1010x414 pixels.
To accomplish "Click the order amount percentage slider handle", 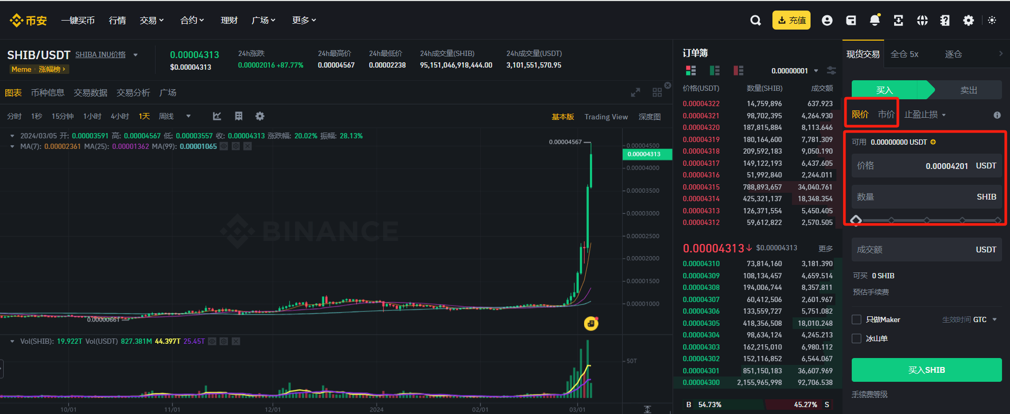I will pyautogui.click(x=856, y=220).
